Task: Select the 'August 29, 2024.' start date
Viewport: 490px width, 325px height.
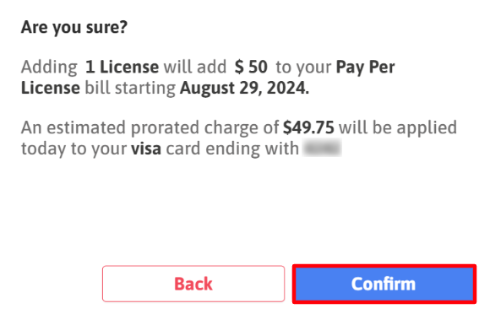Action: (x=244, y=88)
